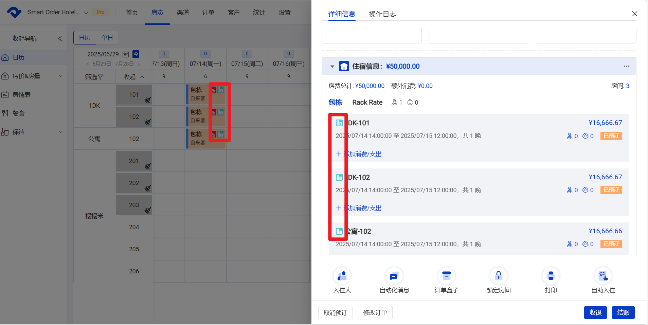Click the 打印 print icon
This screenshot has width=648, height=325.
pos(551,276)
